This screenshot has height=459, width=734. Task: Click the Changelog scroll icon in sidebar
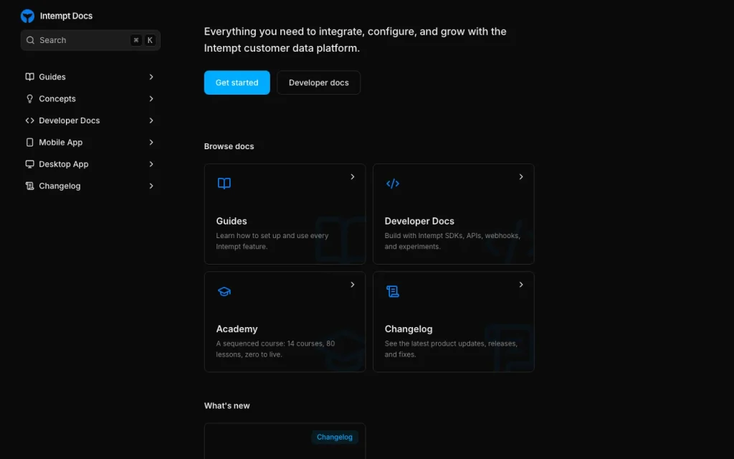coord(29,186)
